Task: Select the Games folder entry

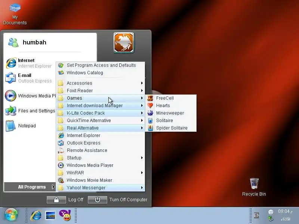Action: [x=101, y=98]
